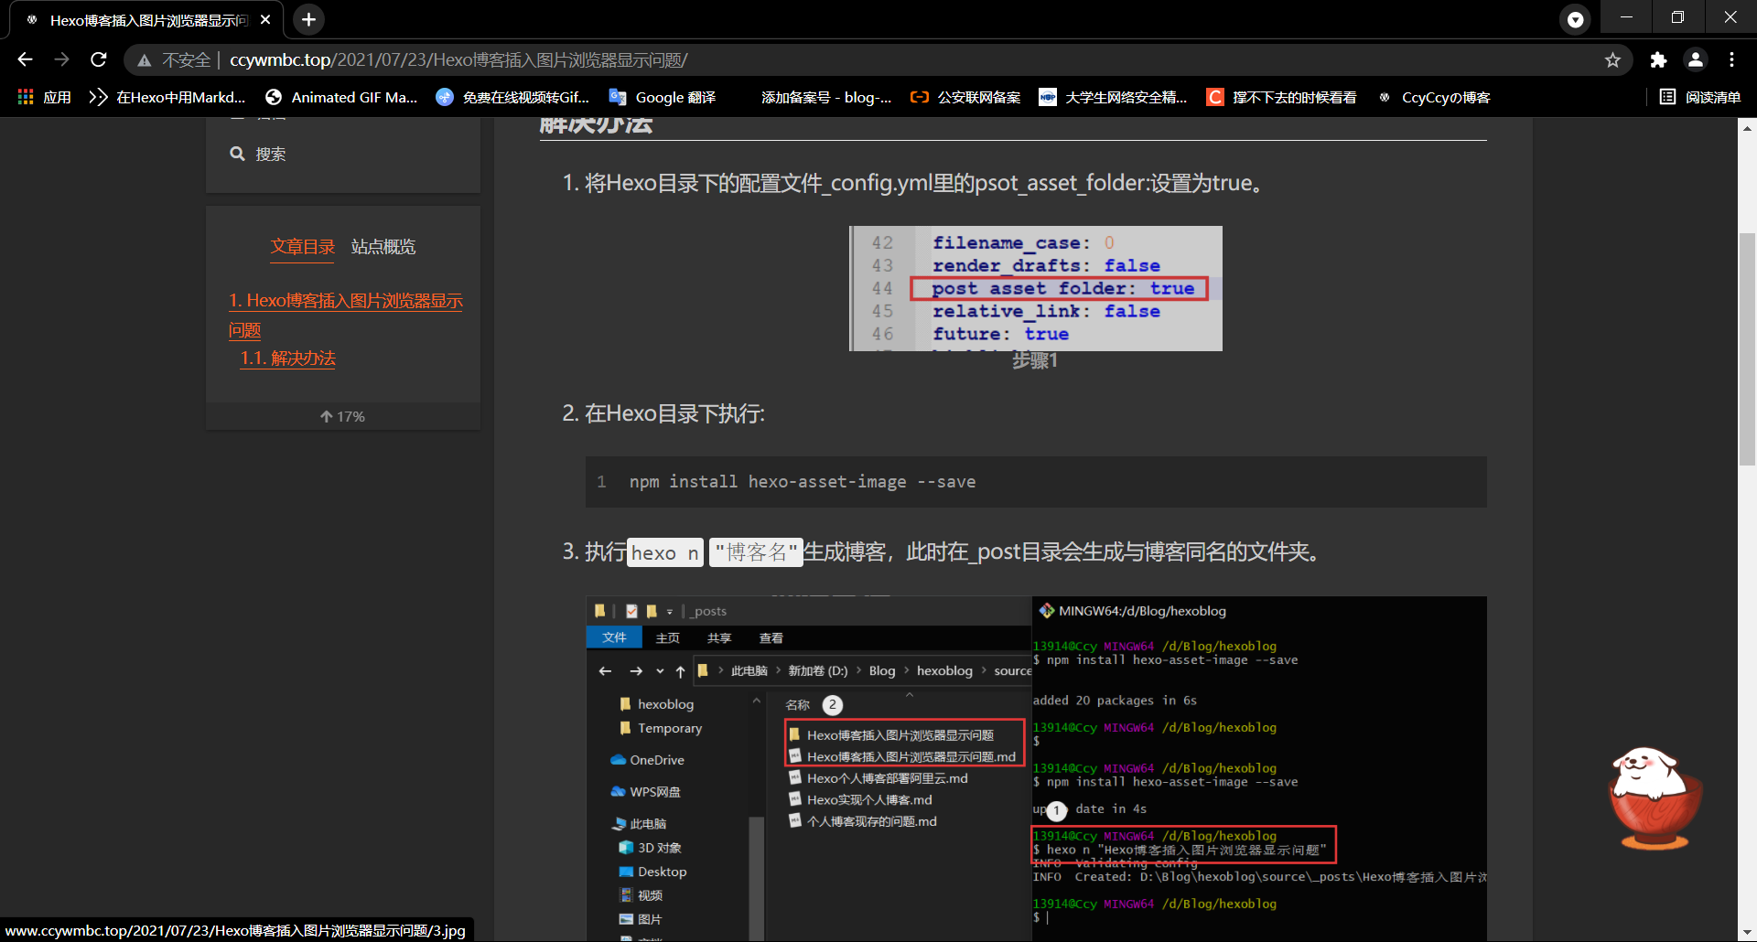Switch to the 站点概览 tab

[x=383, y=247]
